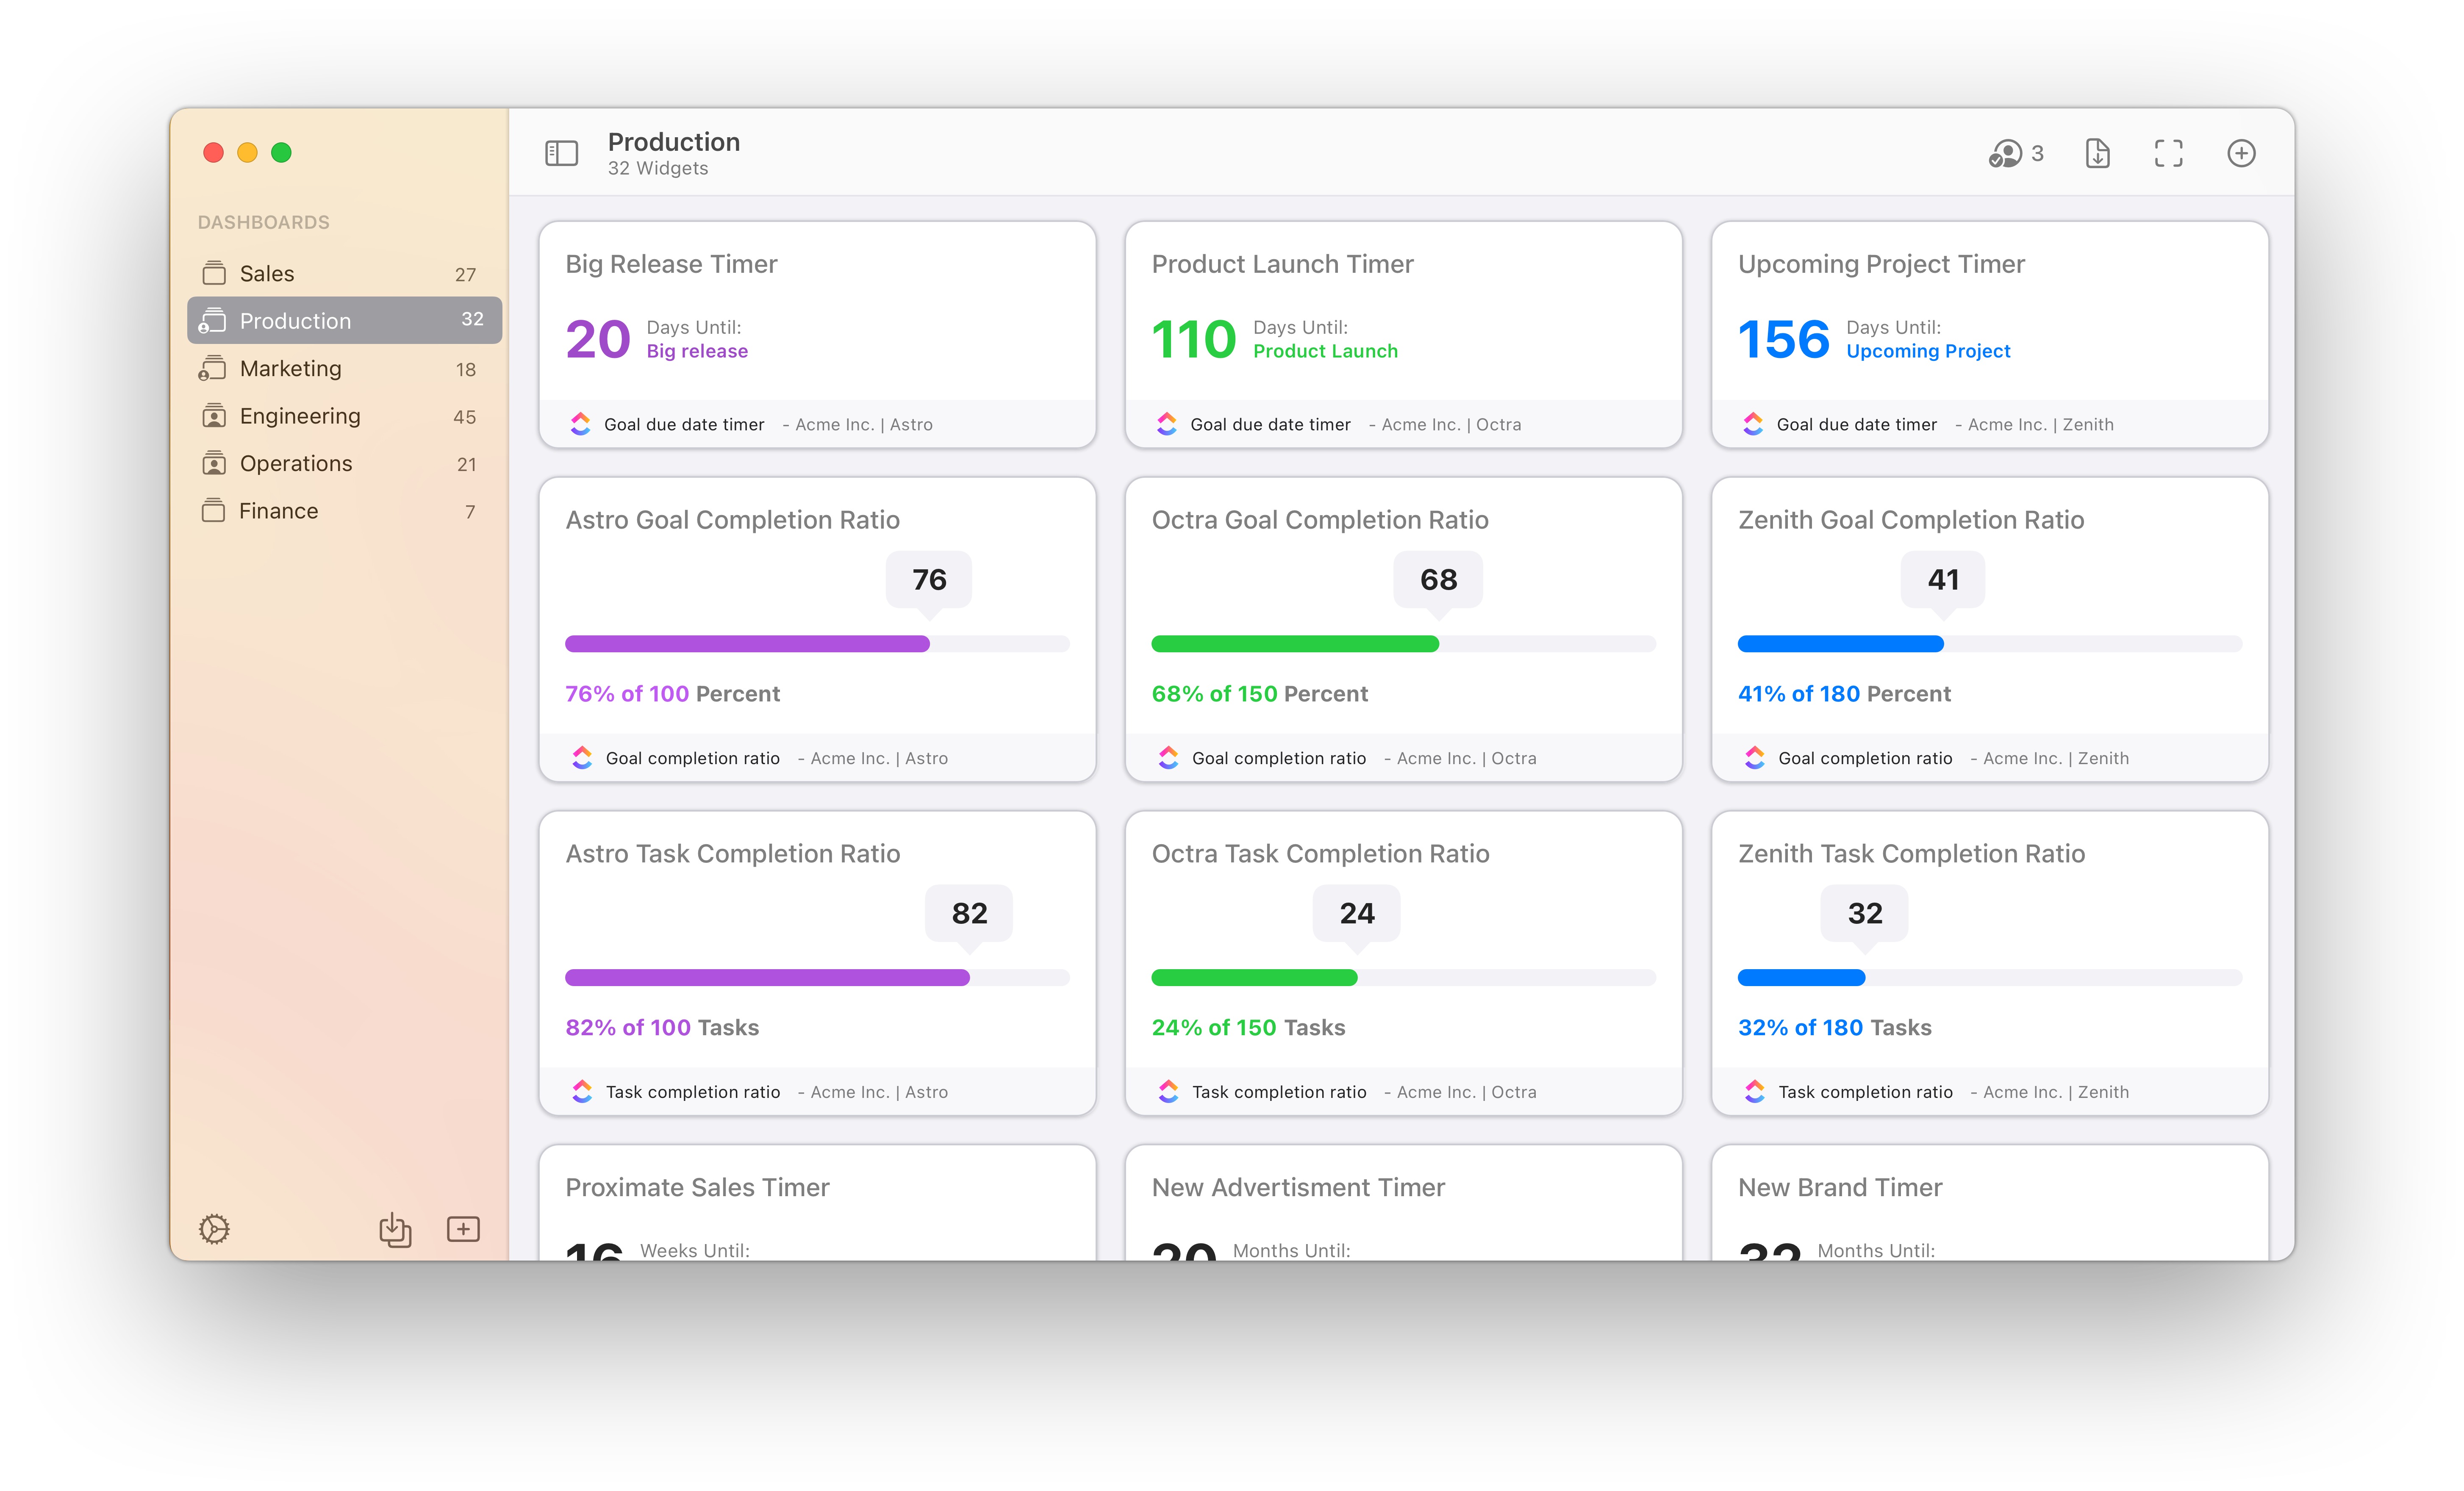Click Octra Task Completion green progress bar
The image size is (2464, 1491).
[x=1254, y=978]
